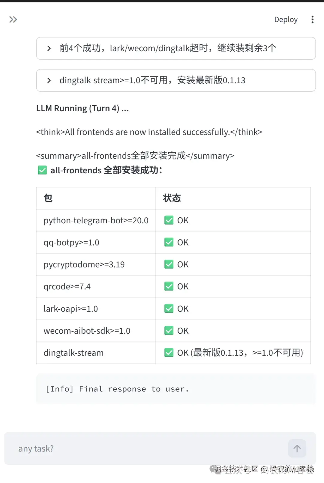The width and height of the screenshot is (324, 483).
Task: Click green checkmark for python-telegram-bot row
Action: tap(169, 220)
